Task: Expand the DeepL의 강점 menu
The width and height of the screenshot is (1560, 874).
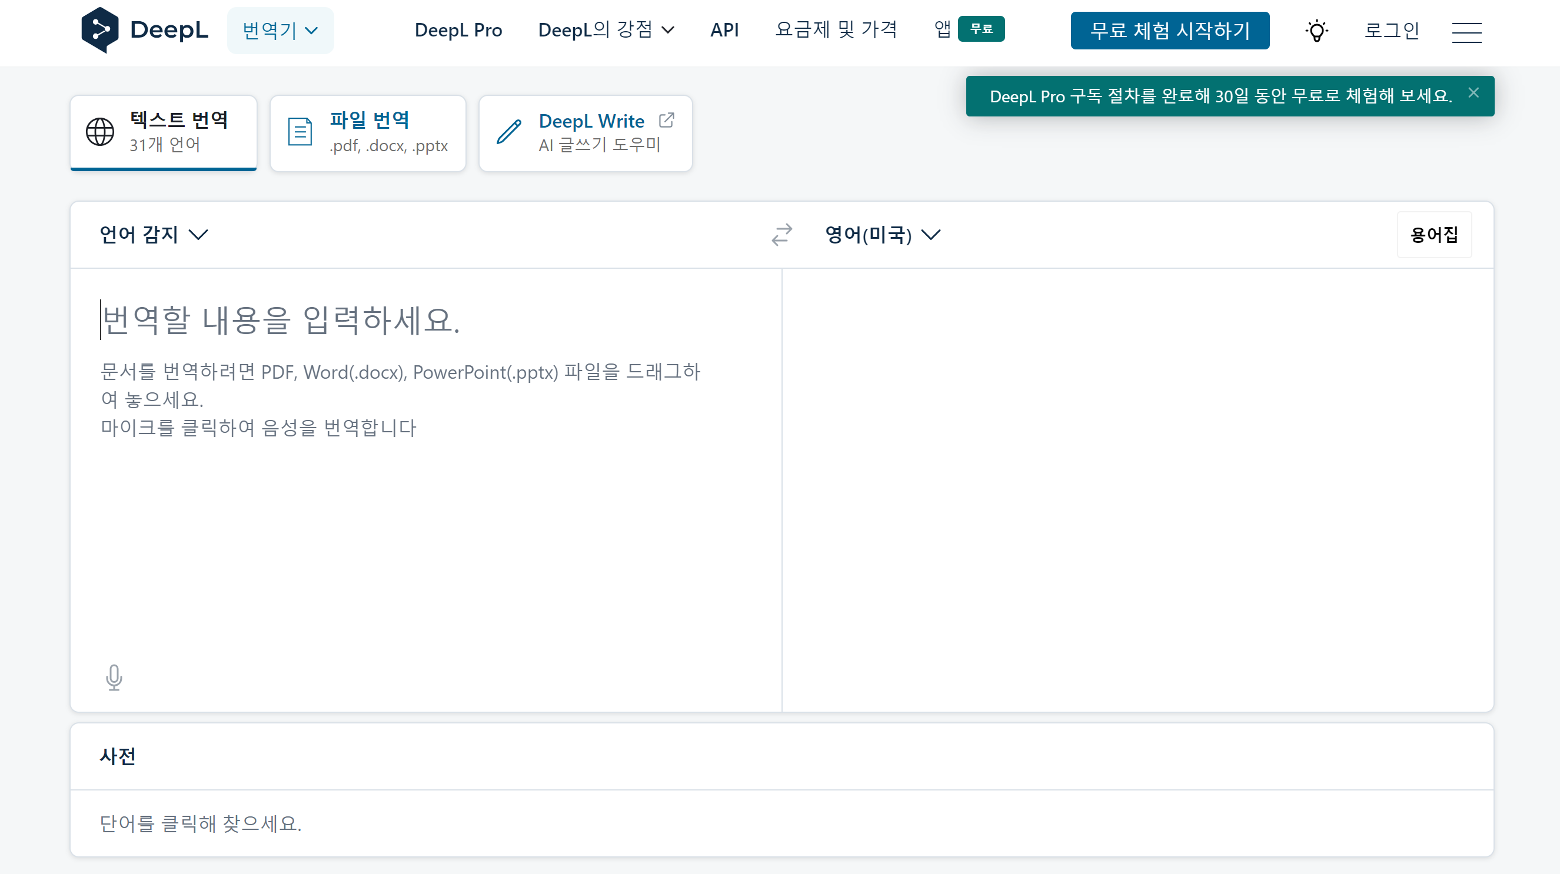Action: coord(606,30)
